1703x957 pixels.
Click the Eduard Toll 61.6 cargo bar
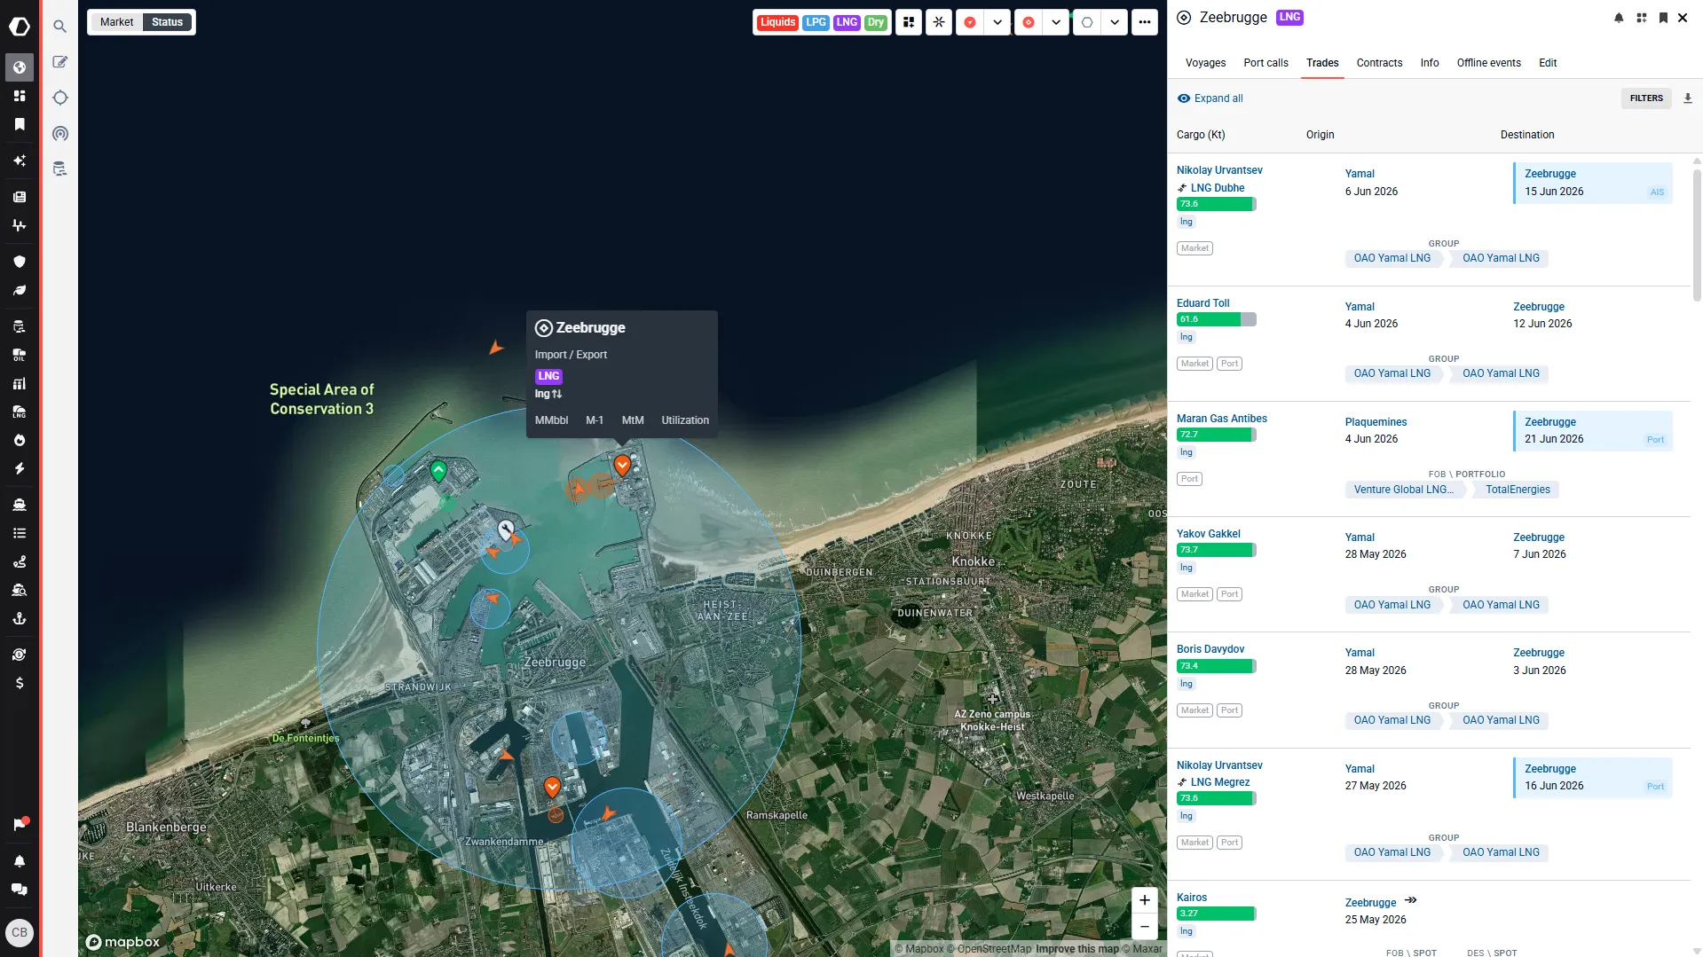[1216, 319]
